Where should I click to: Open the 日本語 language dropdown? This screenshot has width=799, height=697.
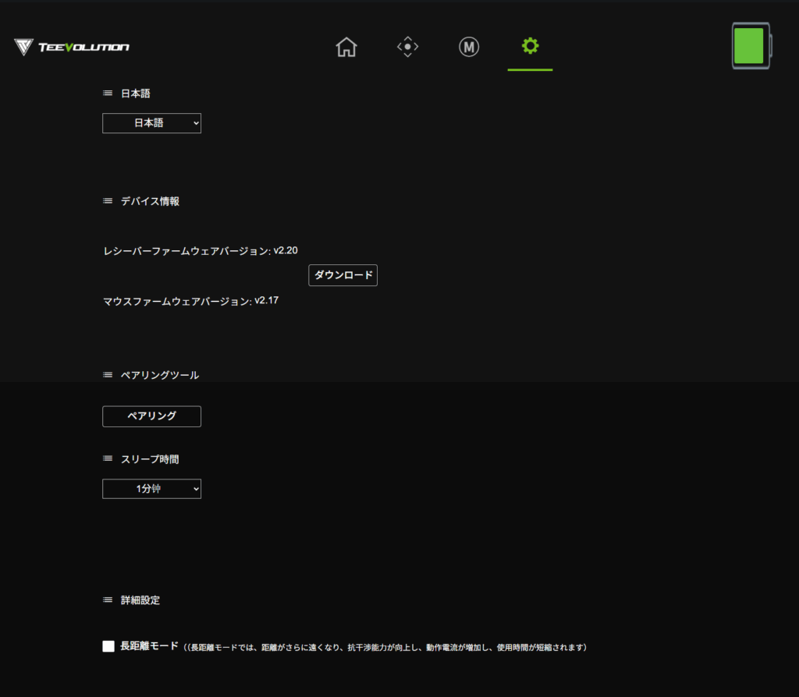click(151, 123)
